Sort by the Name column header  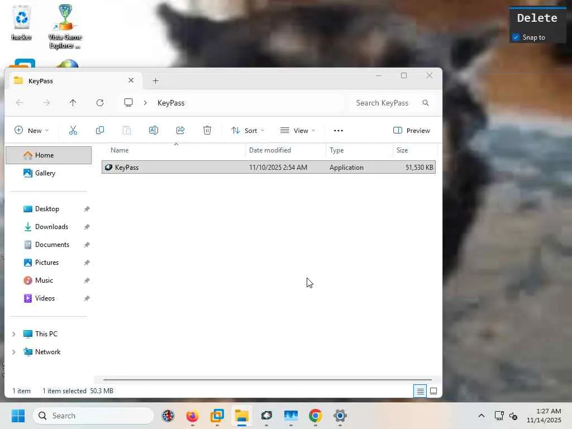(x=173, y=150)
